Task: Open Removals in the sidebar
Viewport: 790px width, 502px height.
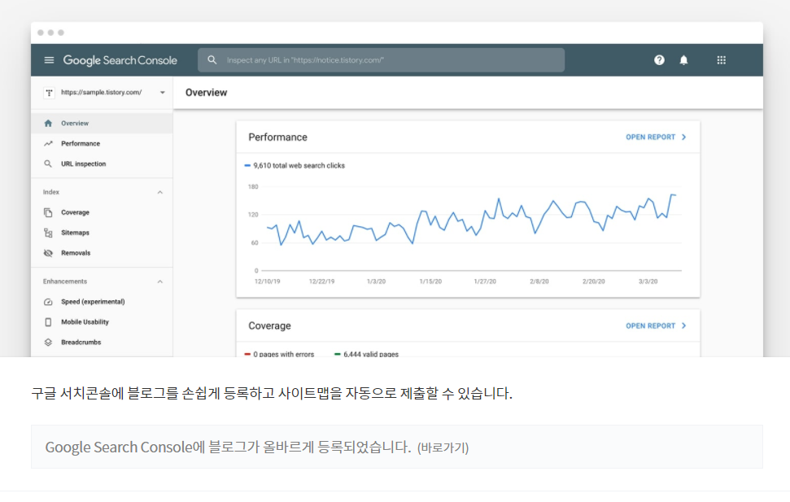Action: coord(102,253)
